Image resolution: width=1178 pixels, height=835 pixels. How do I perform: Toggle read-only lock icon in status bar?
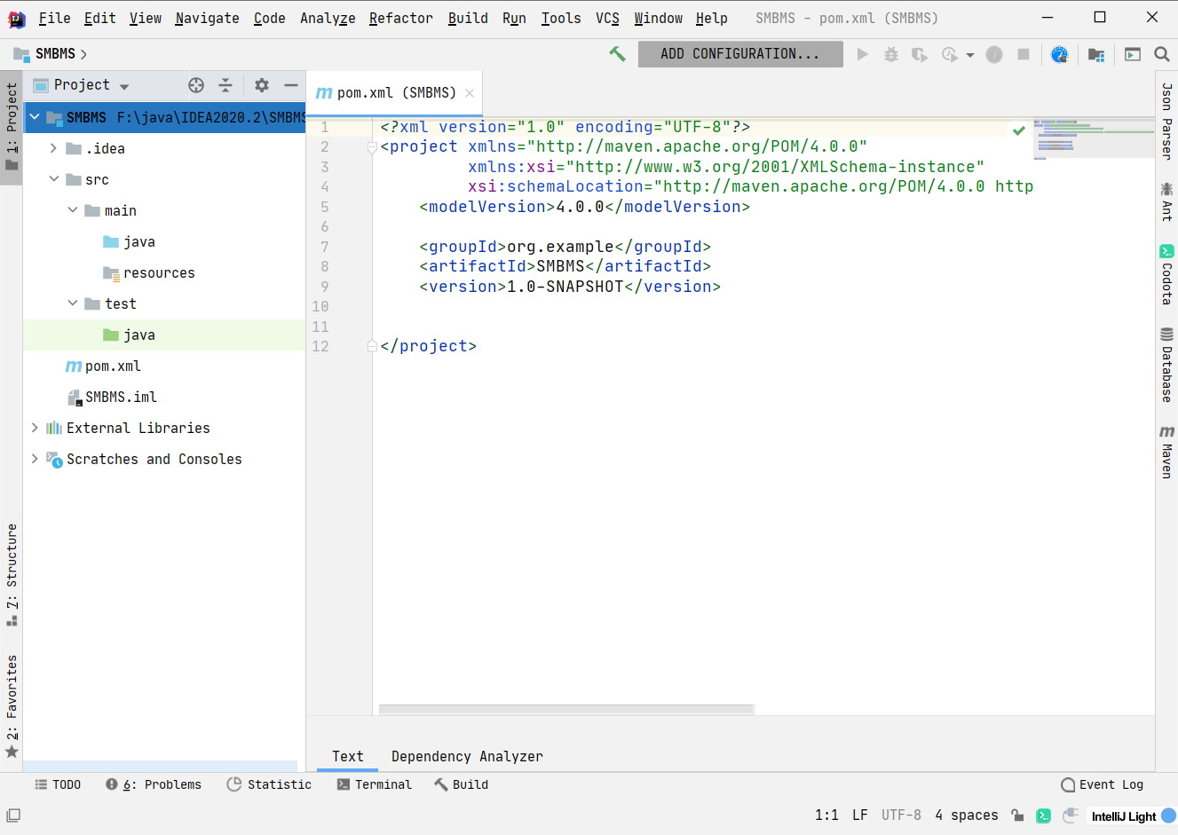tap(1017, 815)
